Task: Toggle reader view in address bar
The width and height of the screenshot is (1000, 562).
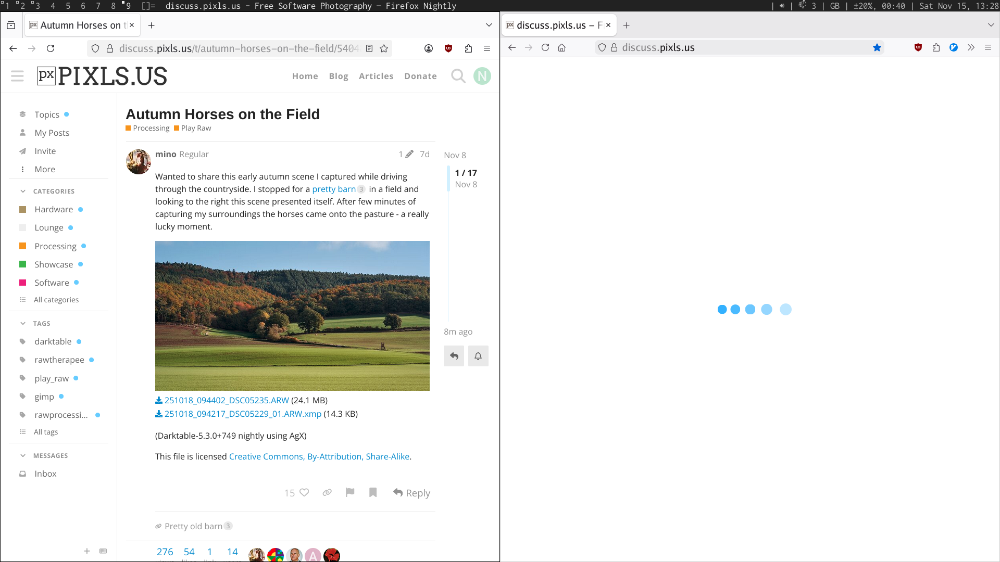Action: pyautogui.click(x=369, y=48)
